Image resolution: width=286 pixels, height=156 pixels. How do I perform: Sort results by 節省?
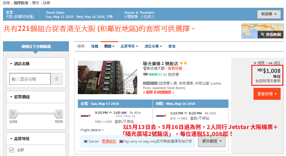pos(172,46)
